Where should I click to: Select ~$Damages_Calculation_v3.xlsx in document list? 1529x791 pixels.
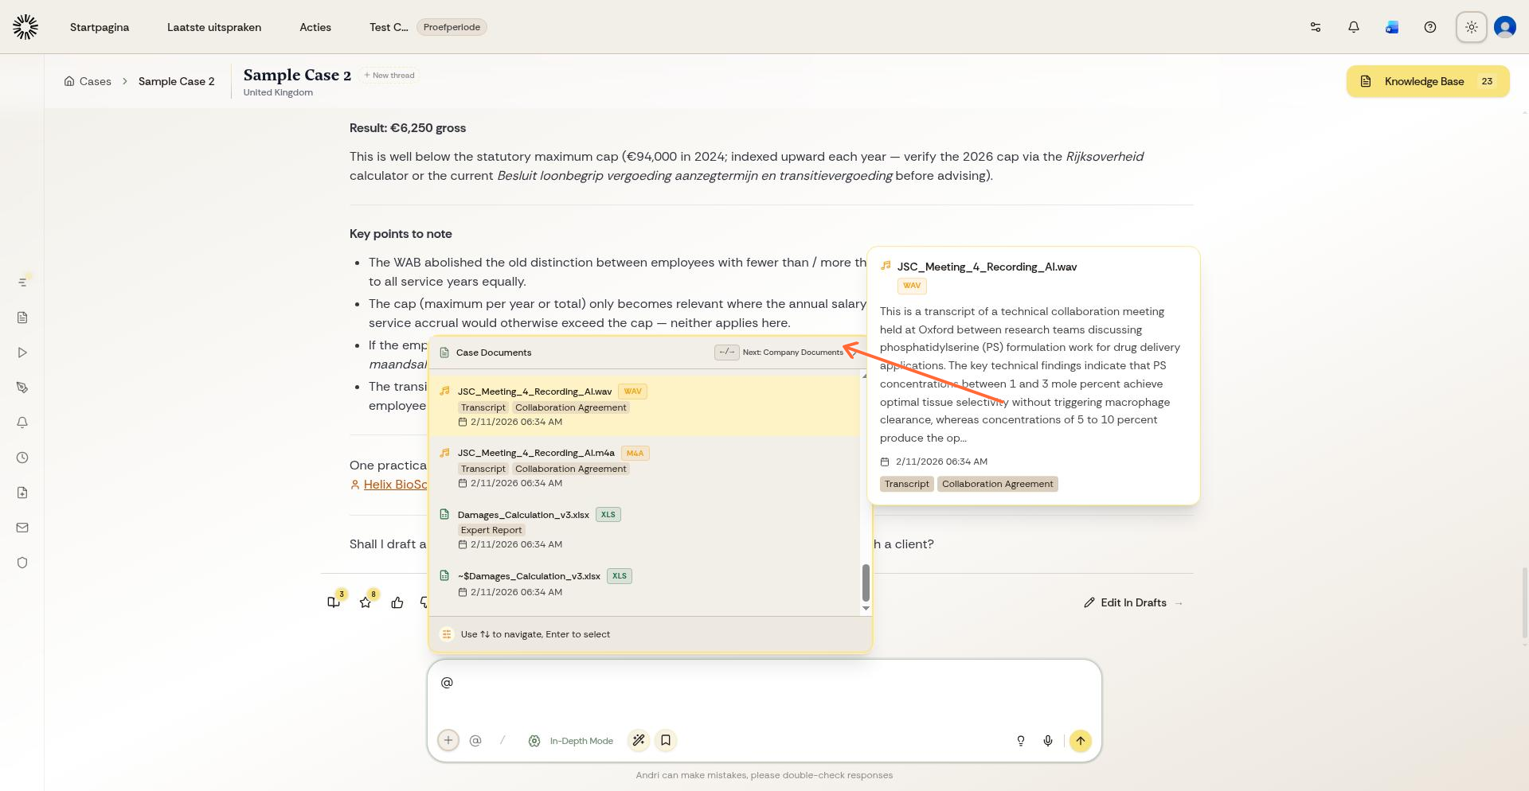[645, 583]
